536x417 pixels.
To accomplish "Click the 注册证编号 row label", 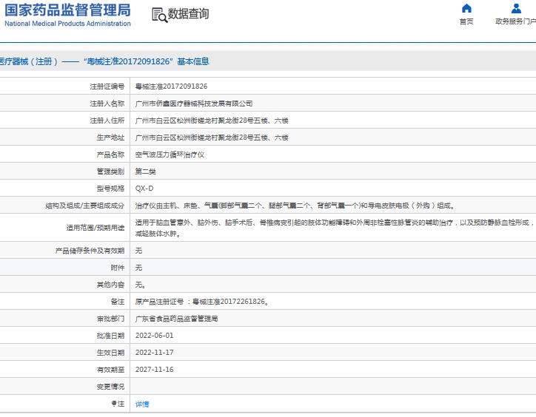I will tap(107, 87).
